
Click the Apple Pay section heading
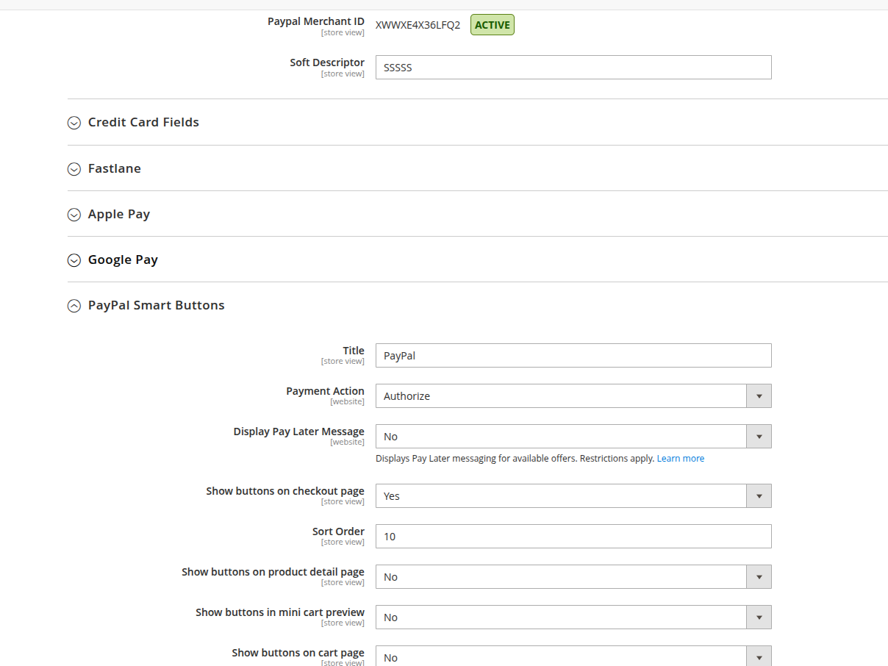click(119, 214)
